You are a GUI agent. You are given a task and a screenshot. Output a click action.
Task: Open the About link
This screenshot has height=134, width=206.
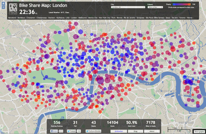(152, 131)
